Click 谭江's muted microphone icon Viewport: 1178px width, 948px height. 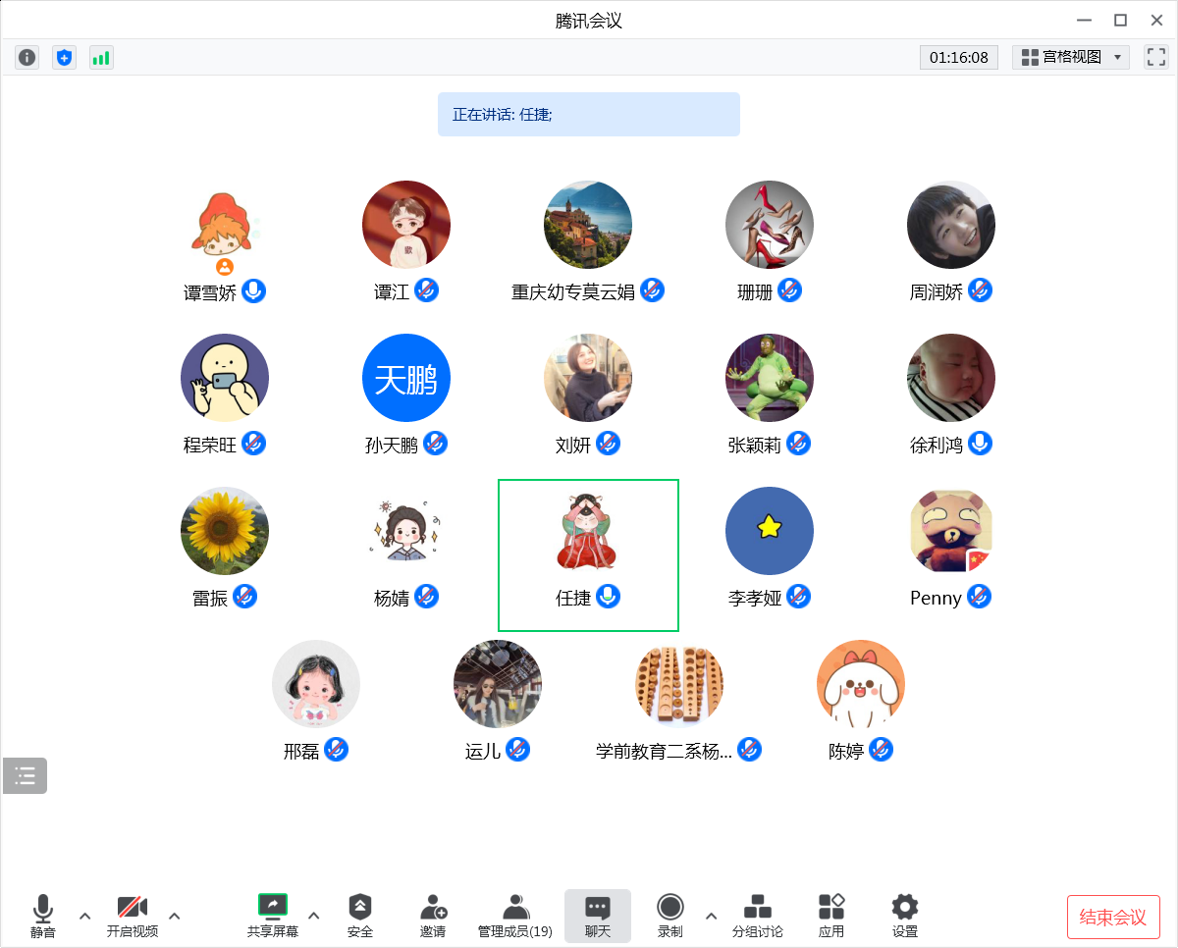tap(426, 290)
